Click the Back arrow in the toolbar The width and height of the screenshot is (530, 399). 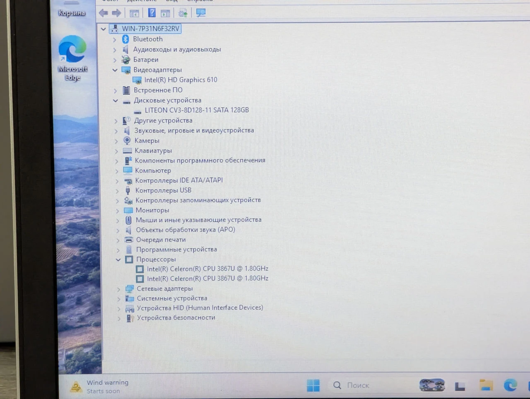coord(104,13)
